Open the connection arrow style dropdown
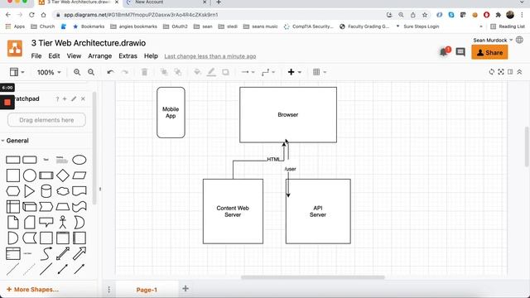The width and height of the screenshot is (530, 298). click(x=248, y=72)
